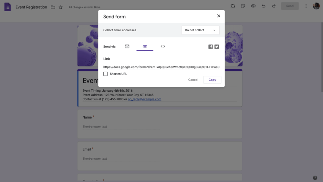Switch to the embed HTML tab
The height and width of the screenshot is (182, 323).
pos(163,46)
